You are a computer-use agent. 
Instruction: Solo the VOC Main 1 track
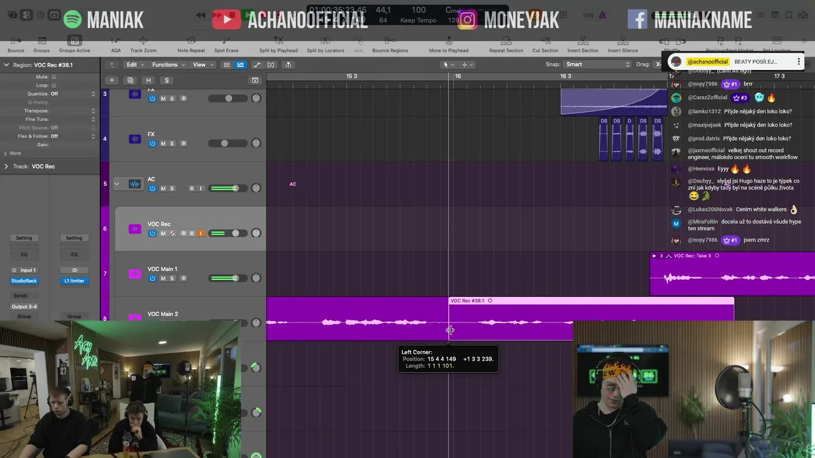172,278
